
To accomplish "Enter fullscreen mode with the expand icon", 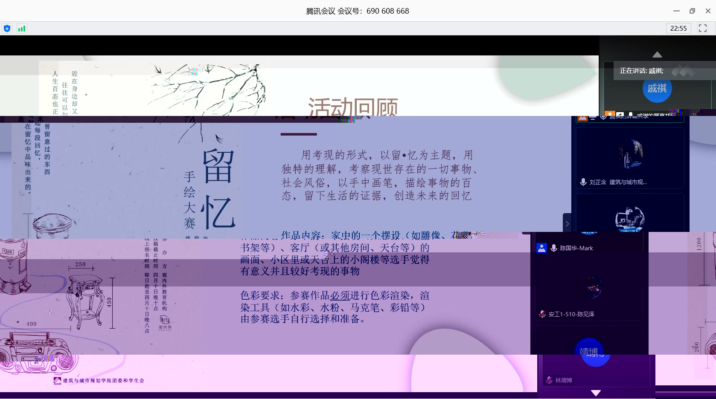I will click(x=703, y=28).
